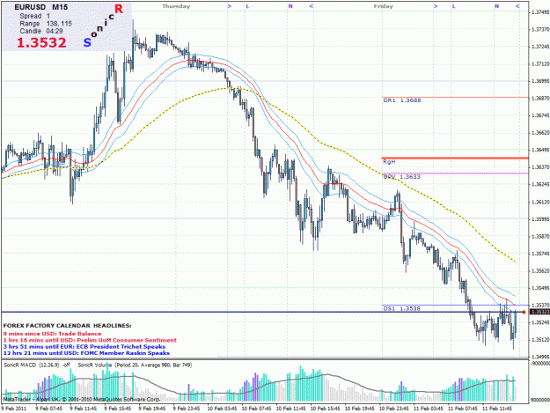Click price axis value 1.36245
Viewport: 550px width, 413px height.
pyautogui.click(x=540, y=184)
